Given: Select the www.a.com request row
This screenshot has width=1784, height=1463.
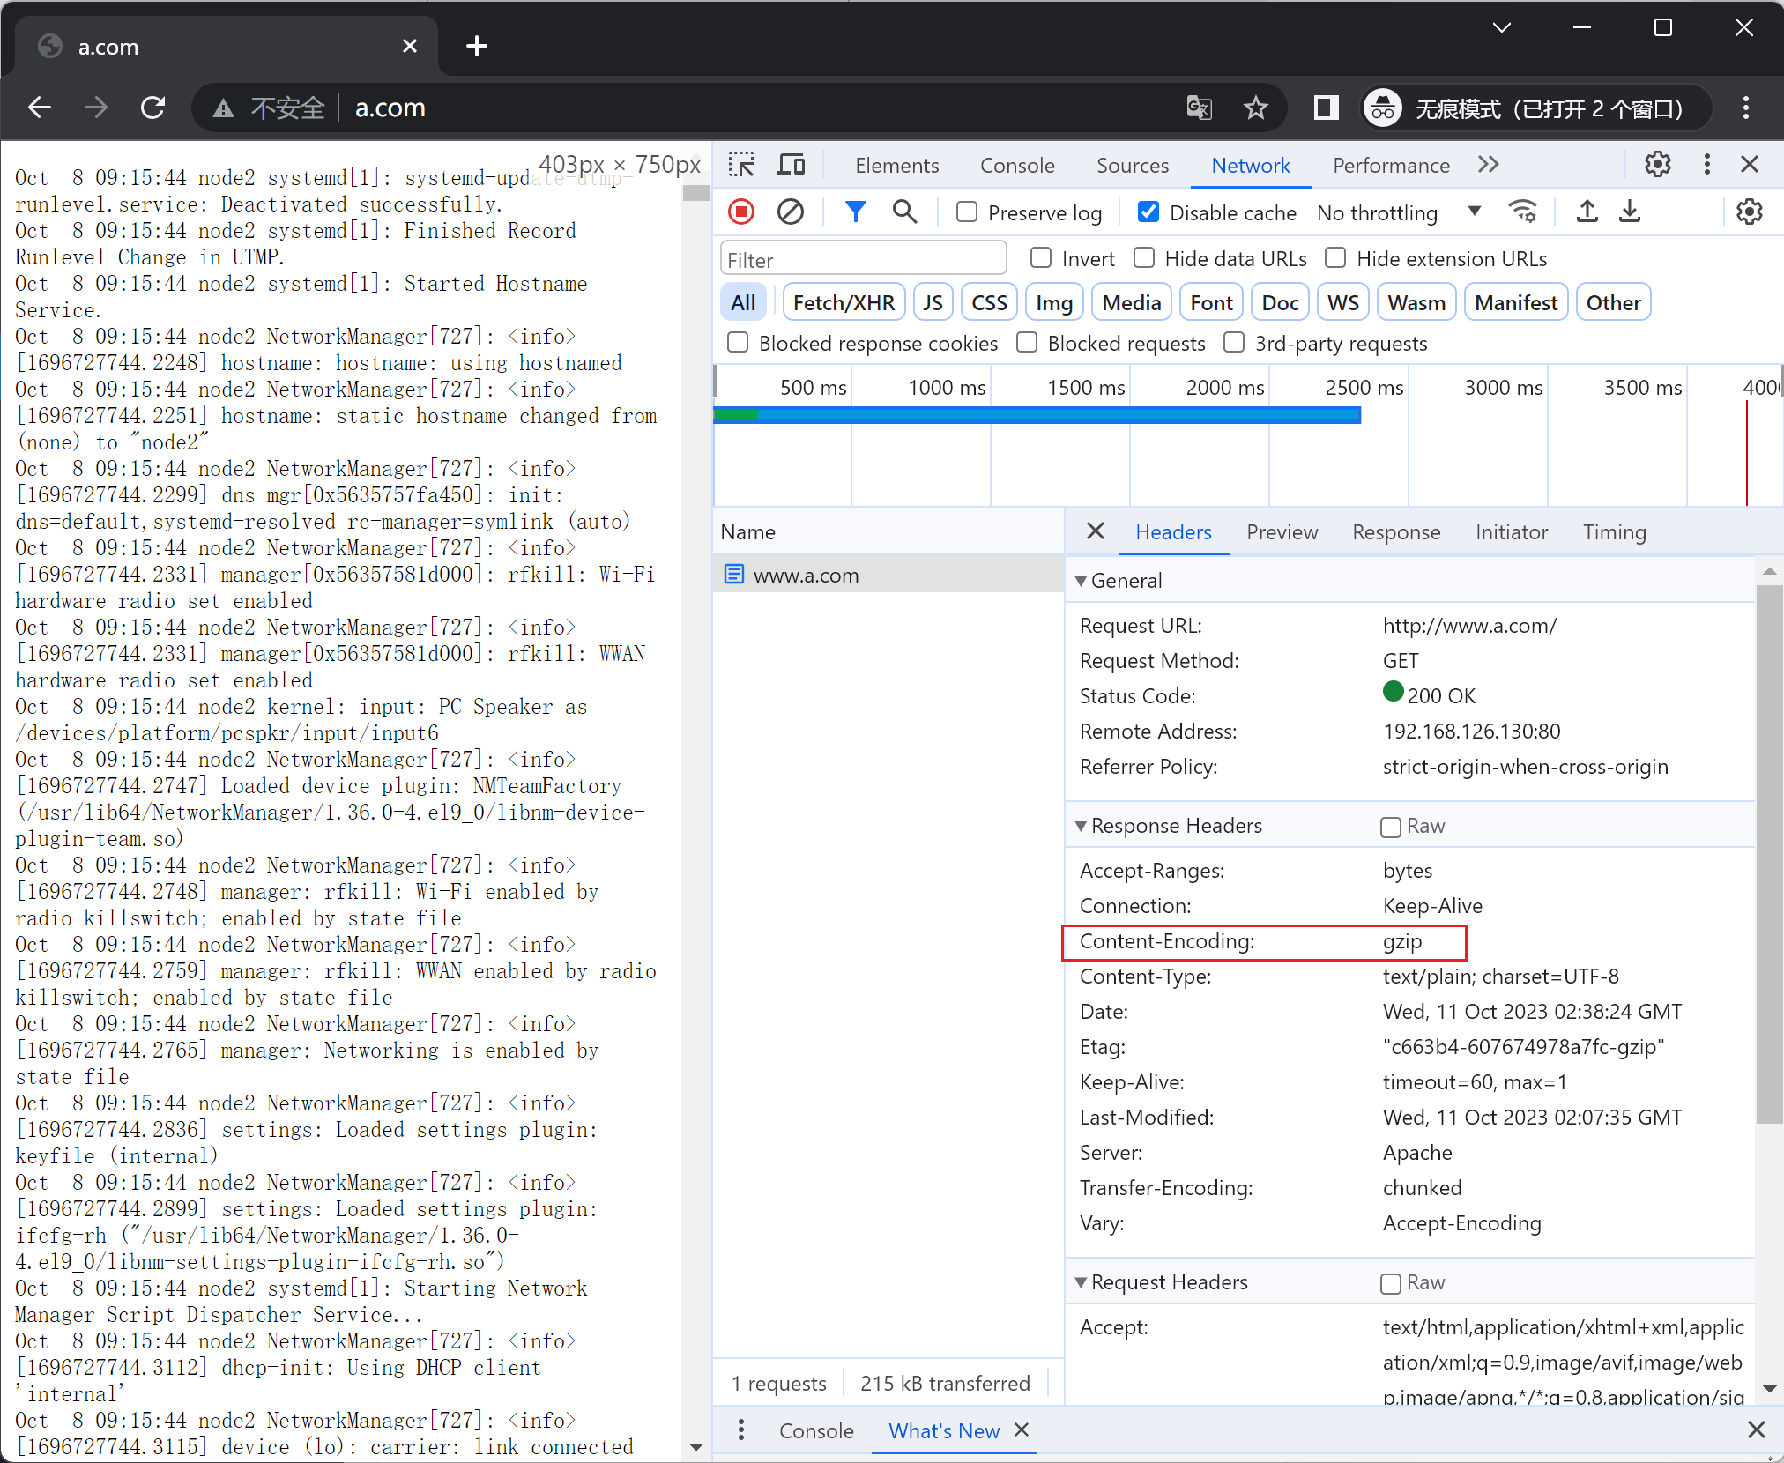Looking at the screenshot, I should [x=806, y=576].
